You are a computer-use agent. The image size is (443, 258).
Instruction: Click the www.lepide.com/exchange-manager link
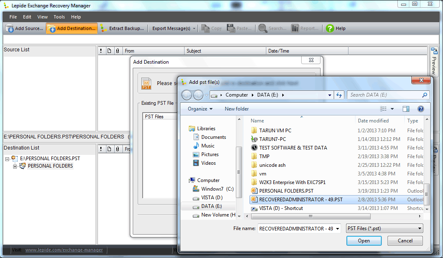pyautogui.click(x=64, y=250)
